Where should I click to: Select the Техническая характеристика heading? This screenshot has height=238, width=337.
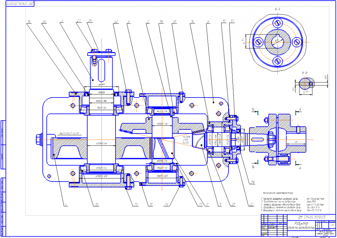(278, 193)
